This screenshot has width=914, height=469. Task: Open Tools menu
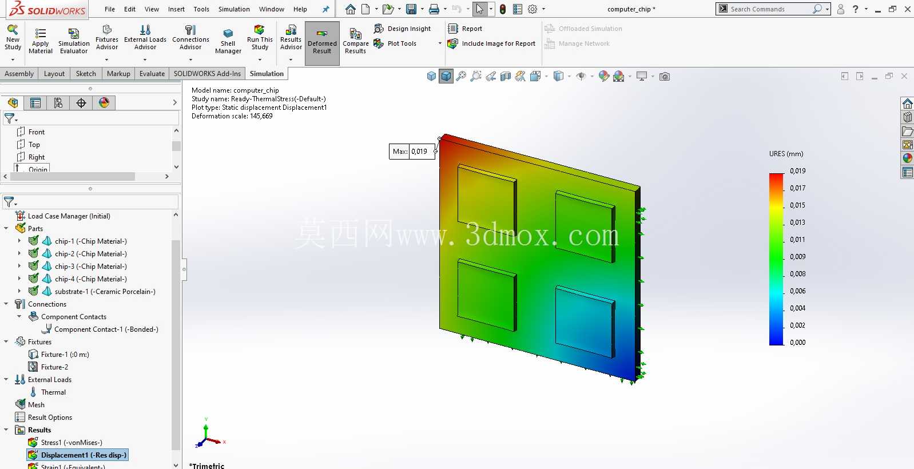pyautogui.click(x=201, y=9)
